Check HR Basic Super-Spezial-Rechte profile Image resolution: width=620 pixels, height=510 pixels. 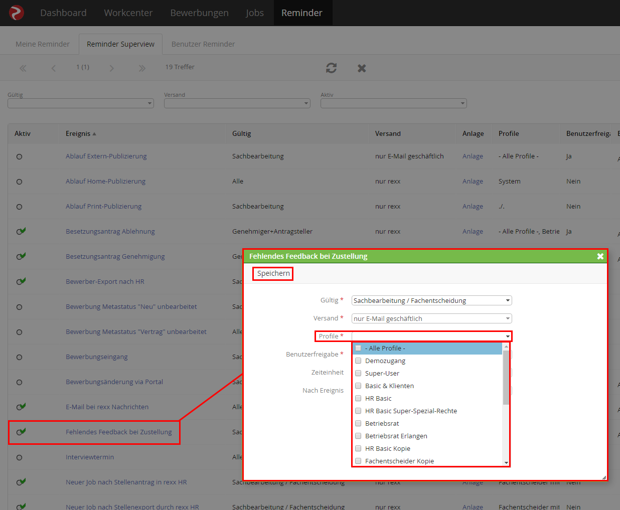click(358, 411)
